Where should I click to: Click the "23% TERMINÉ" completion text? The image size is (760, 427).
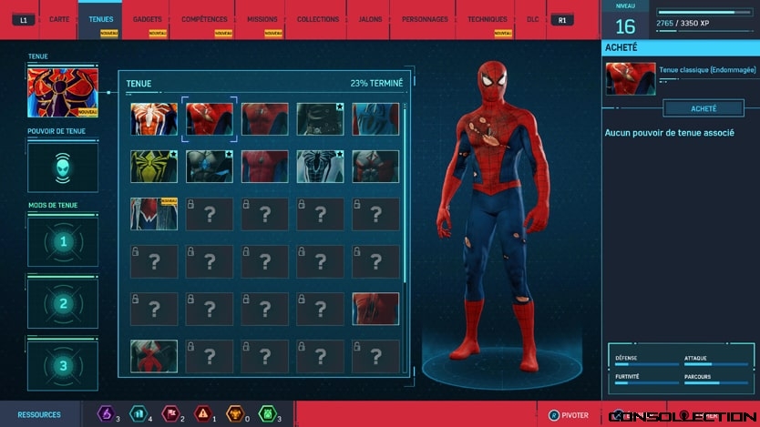pyautogui.click(x=376, y=83)
